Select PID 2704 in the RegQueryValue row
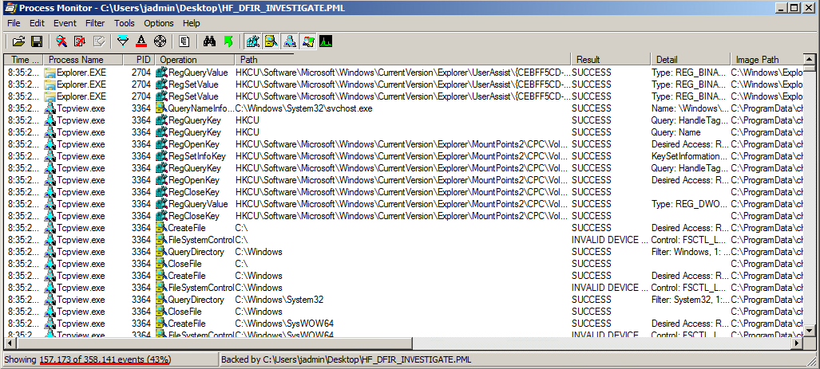820x369 pixels. 141,72
